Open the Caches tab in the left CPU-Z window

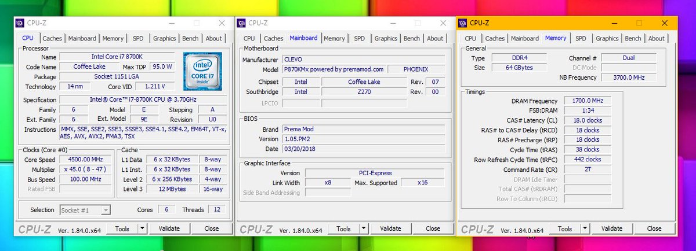coord(52,39)
